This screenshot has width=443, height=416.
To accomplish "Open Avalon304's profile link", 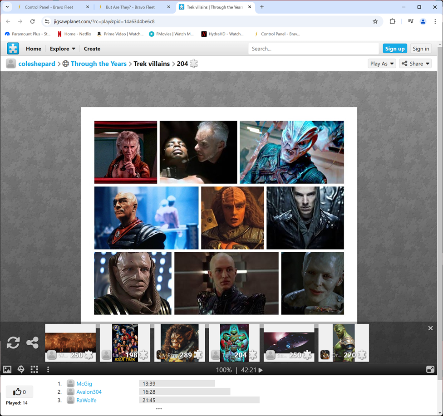I will pos(89,392).
